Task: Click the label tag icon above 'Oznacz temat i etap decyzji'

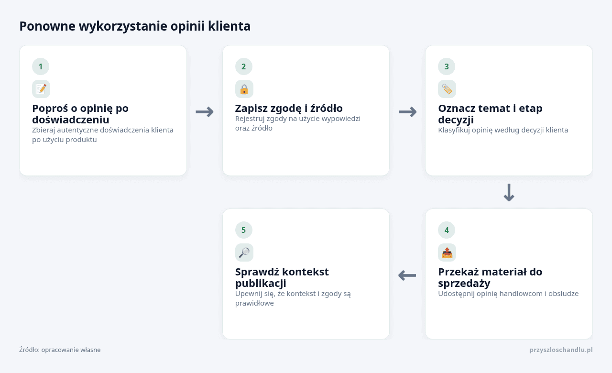Action: [x=447, y=89]
